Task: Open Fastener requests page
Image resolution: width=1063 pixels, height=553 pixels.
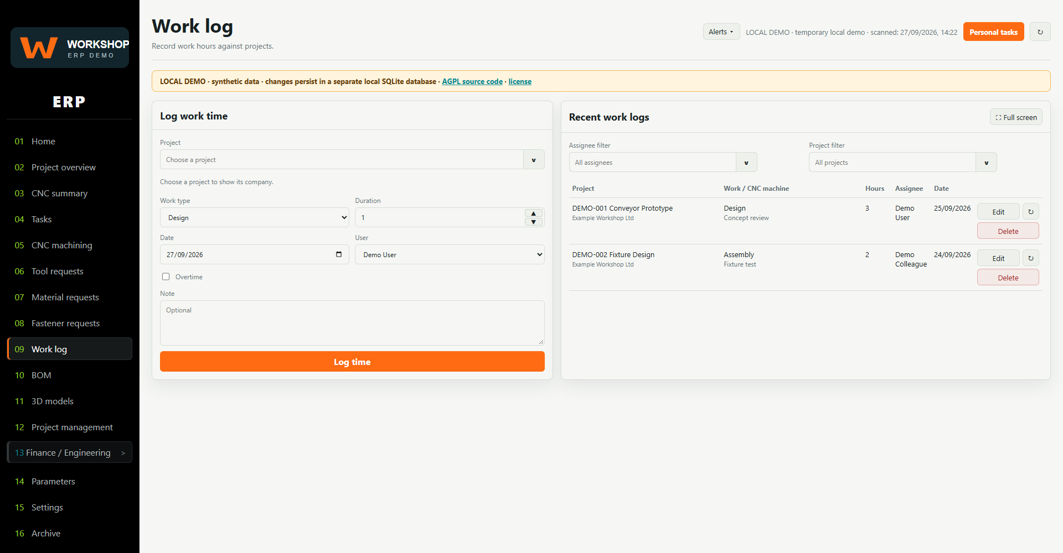Action: (70, 323)
